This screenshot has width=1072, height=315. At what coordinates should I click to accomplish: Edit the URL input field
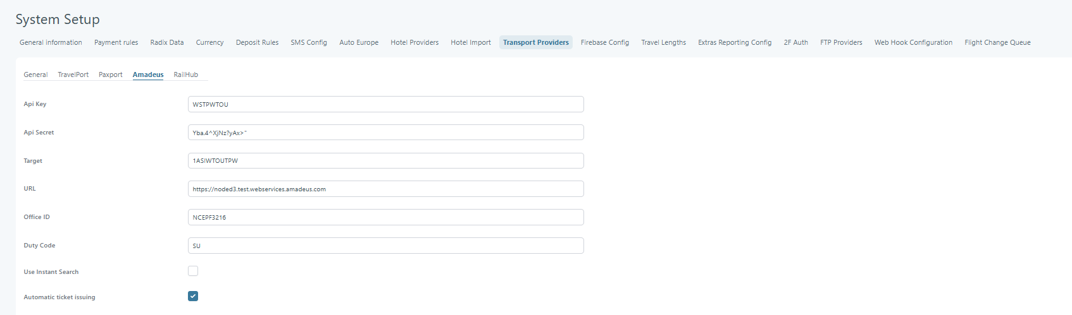386,189
